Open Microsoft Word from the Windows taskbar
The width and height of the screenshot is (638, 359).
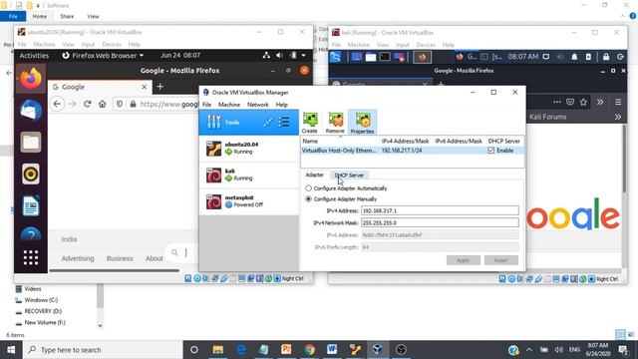332,350
